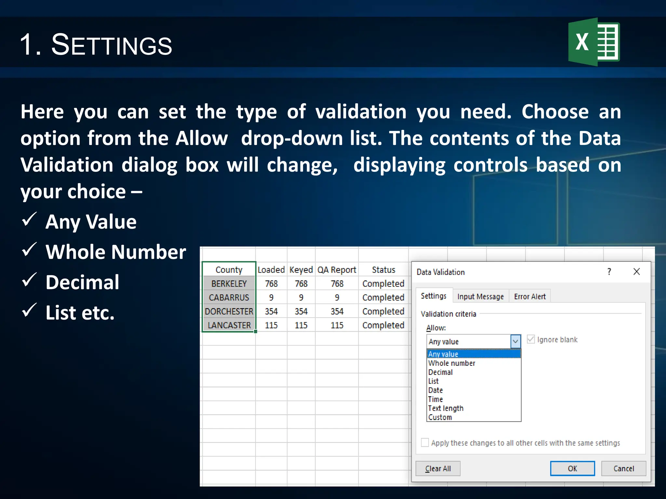Expand the Allow drop-down arrow
This screenshot has width=666, height=499.
[515, 341]
